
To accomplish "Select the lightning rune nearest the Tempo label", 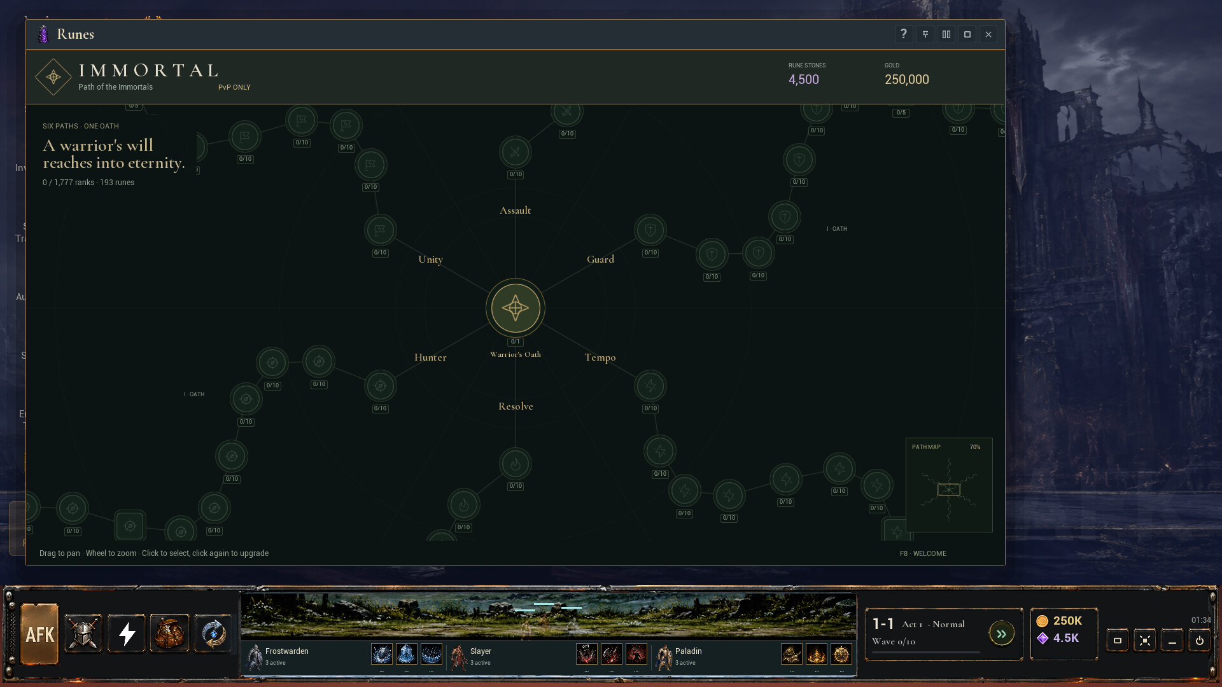I will pos(650,386).
